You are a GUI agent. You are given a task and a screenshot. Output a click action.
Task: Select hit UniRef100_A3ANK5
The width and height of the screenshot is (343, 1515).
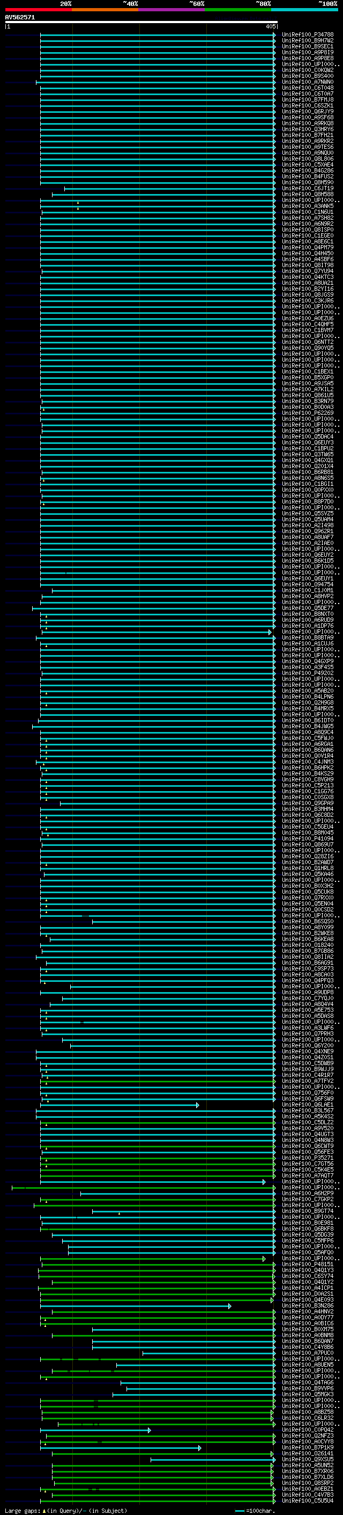click(308, 206)
